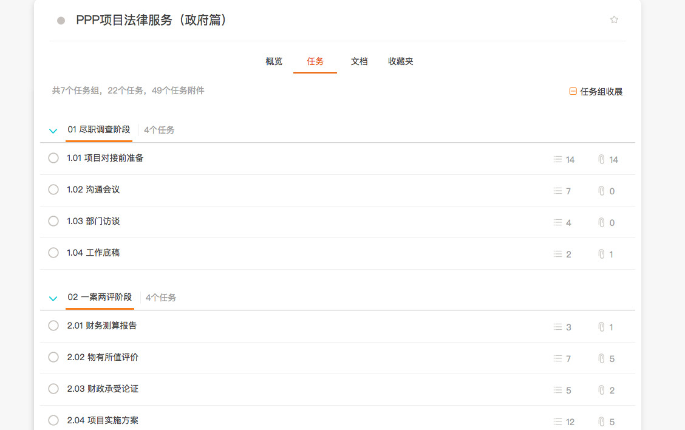The image size is (685, 430).
Task: Click the subtask list icon for 1.01 项目对接前准备
Action: point(557,159)
